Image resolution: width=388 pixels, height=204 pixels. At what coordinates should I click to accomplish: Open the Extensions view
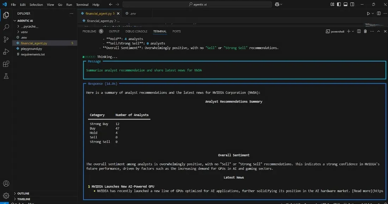6,64
